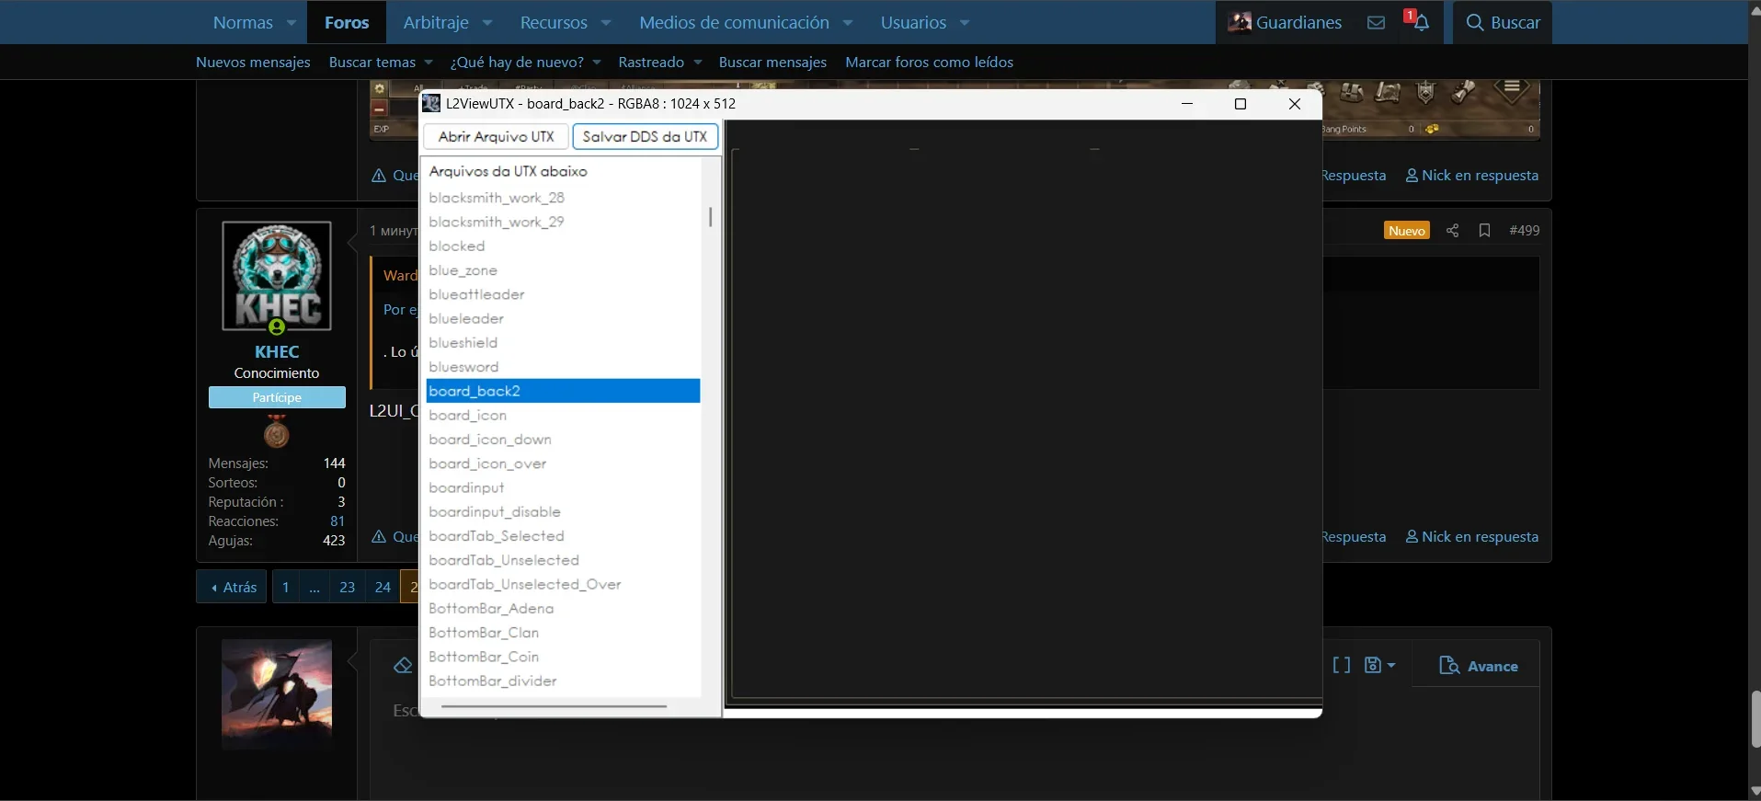Click KHEC's bronze medal badge

(x=277, y=430)
